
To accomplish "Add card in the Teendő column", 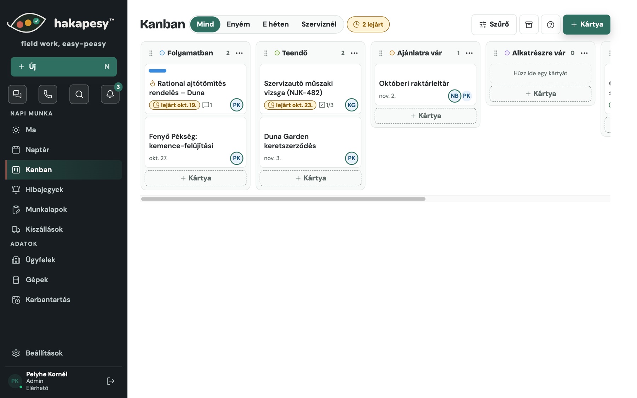I will pyautogui.click(x=310, y=178).
